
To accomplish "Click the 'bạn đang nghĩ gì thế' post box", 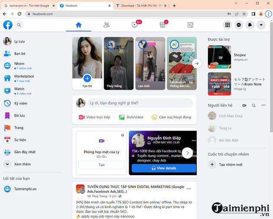I will (x=140, y=103).
